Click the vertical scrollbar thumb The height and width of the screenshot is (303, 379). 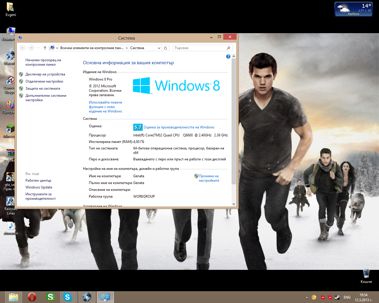pos(234,121)
